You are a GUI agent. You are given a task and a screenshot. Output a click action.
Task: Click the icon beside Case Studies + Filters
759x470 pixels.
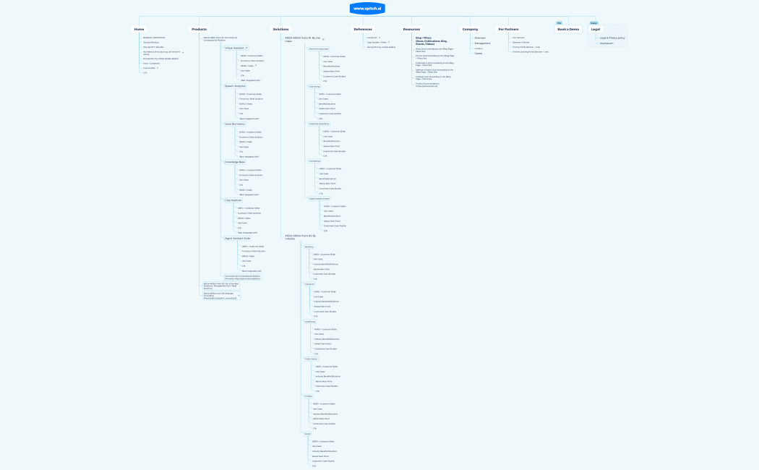390,42
